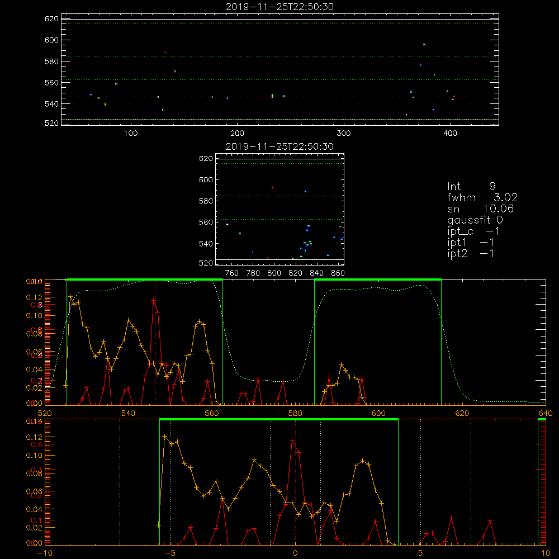Click the middle plot's x-axis label 860
Image resolution: width=559 pixels, height=559 pixels.
[338, 273]
